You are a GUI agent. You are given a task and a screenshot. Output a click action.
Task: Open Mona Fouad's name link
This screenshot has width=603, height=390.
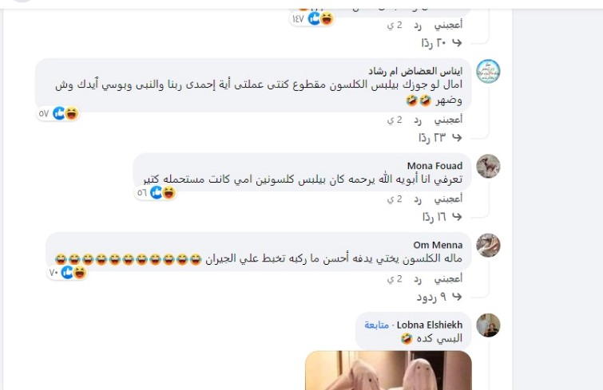(x=434, y=166)
